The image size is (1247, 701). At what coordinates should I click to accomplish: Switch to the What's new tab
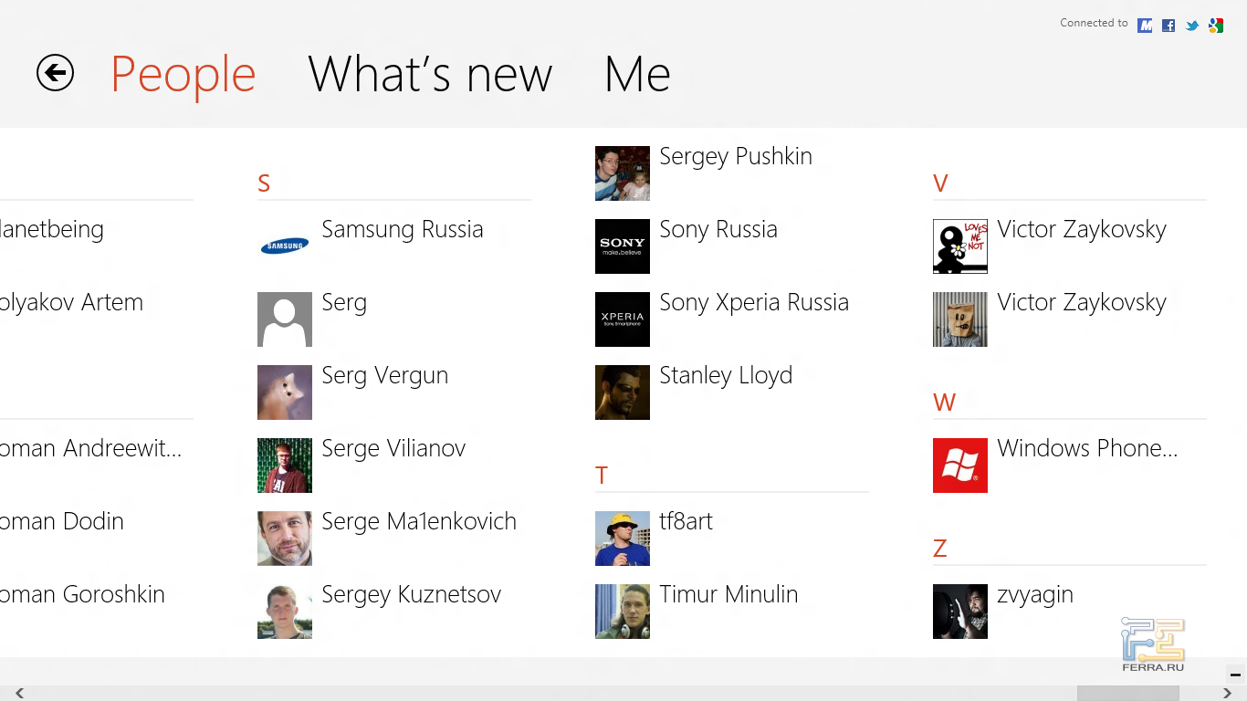coord(430,74)
